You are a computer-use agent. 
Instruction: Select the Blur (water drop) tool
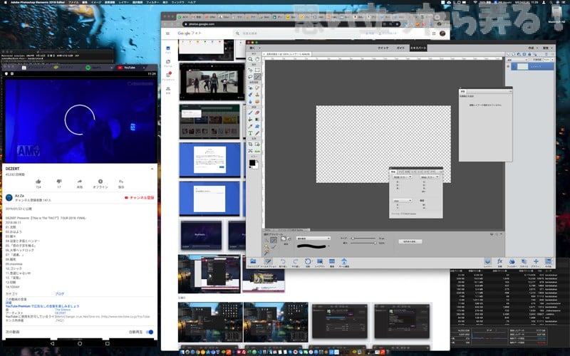tap(251, 101)
